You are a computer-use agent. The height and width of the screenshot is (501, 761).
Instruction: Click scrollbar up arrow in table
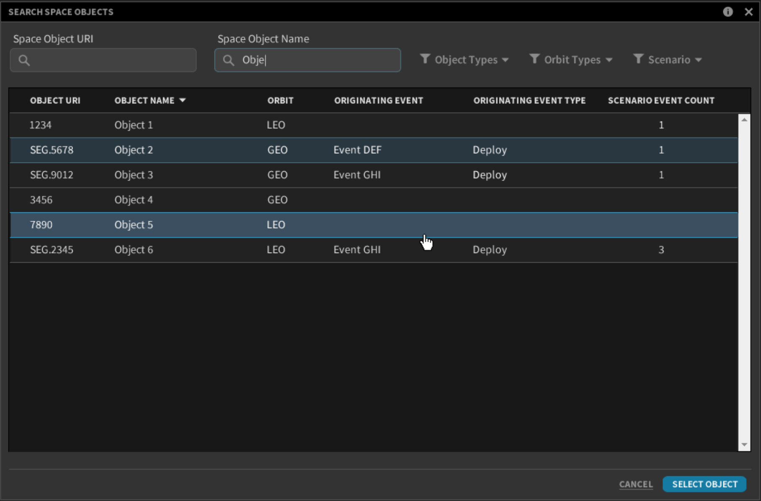744,120
